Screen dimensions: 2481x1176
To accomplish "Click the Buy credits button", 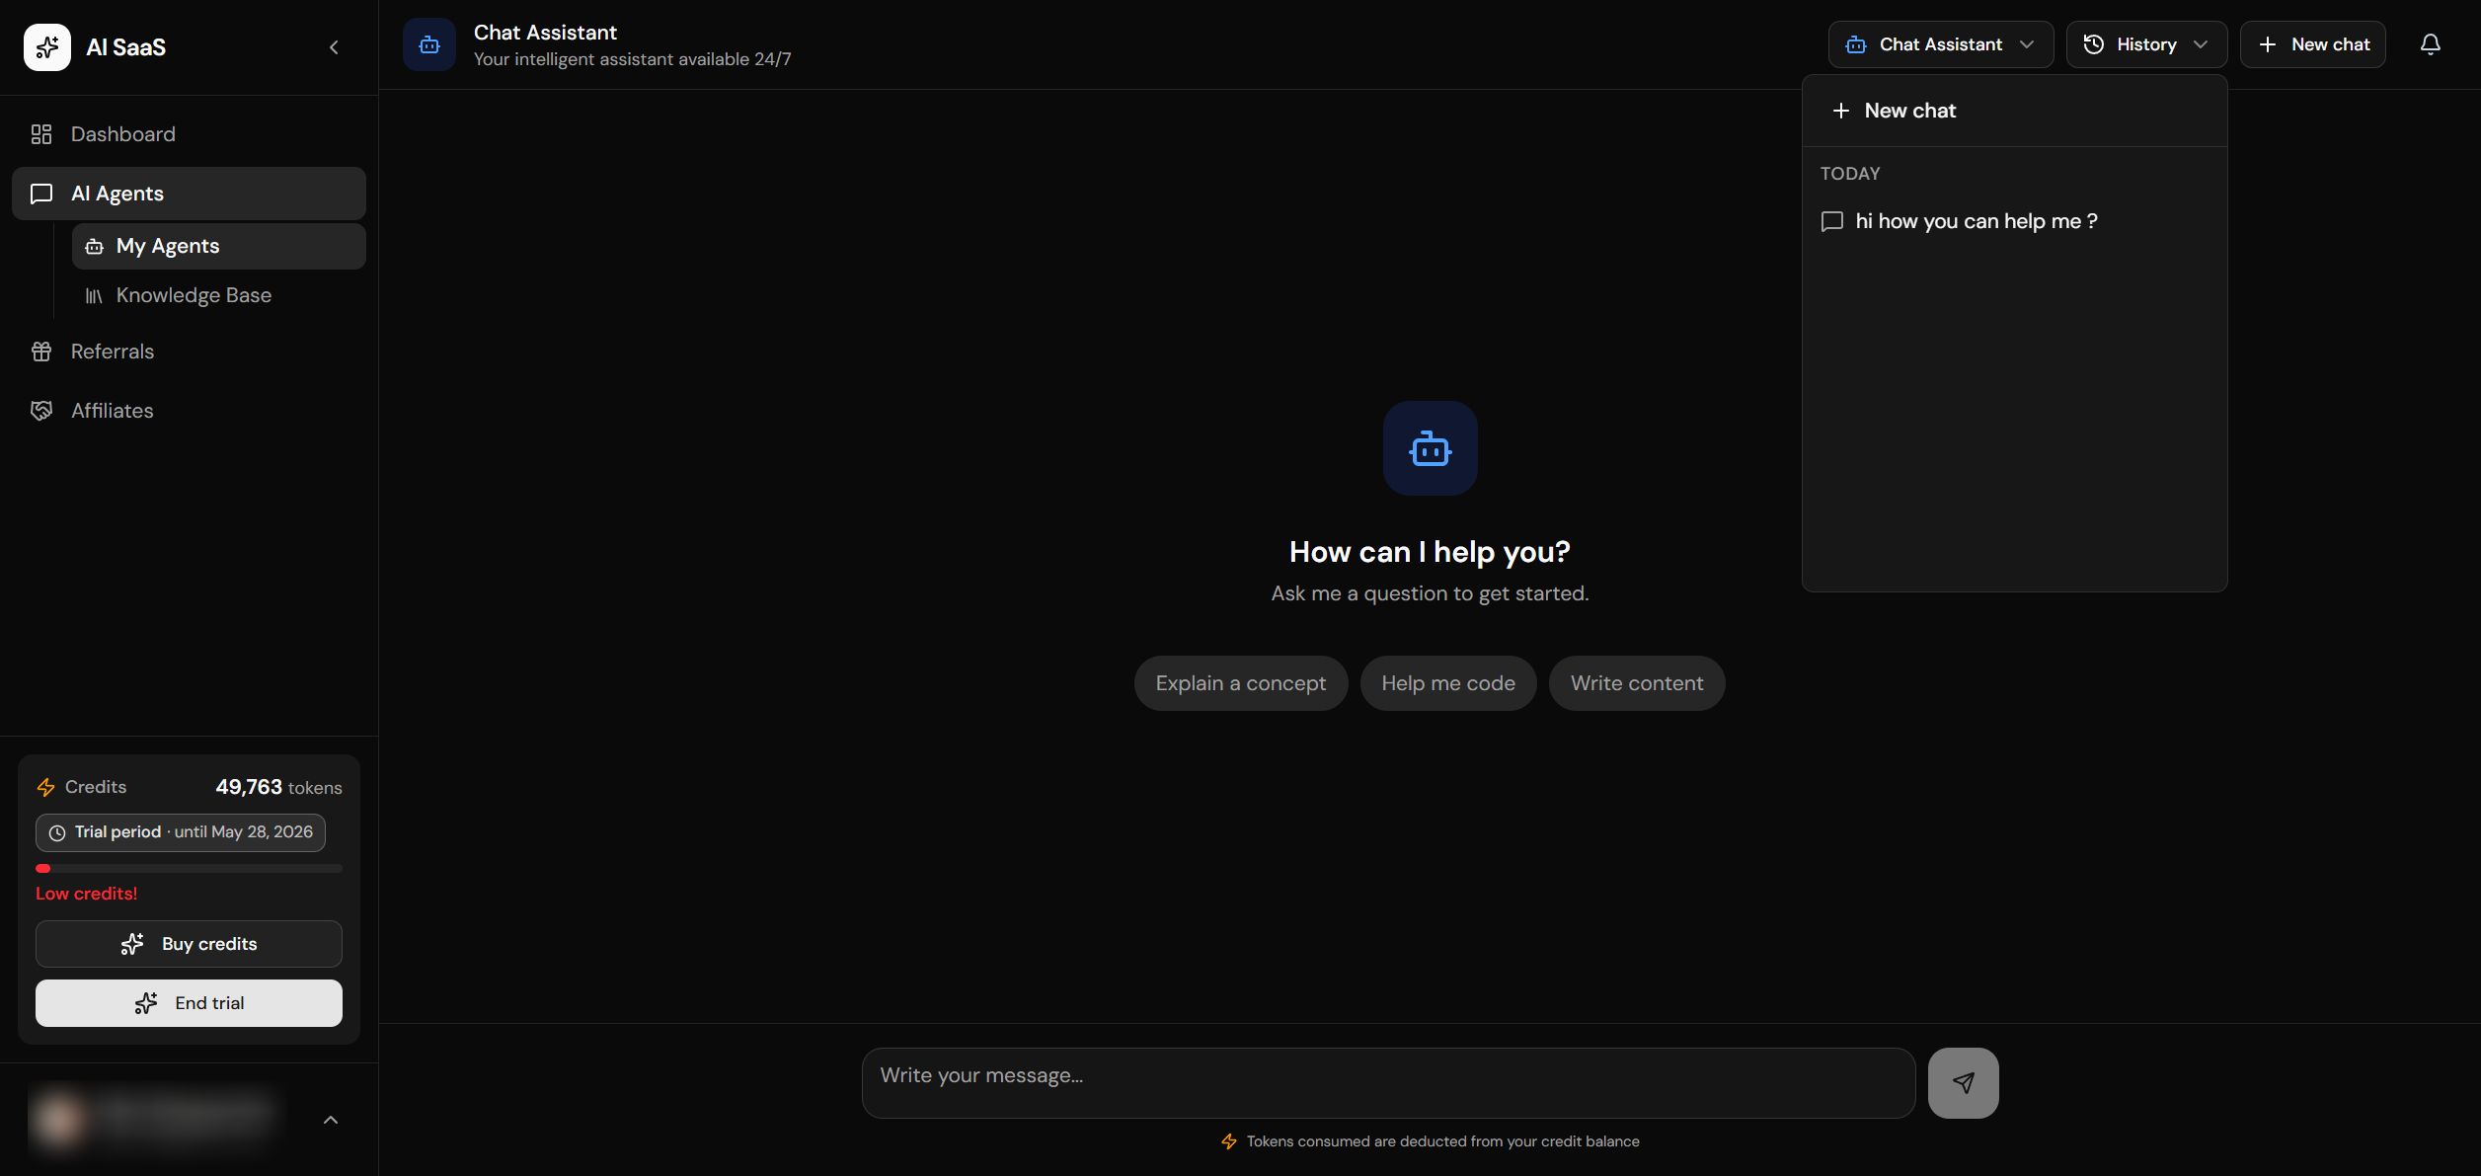I will 189,944.
